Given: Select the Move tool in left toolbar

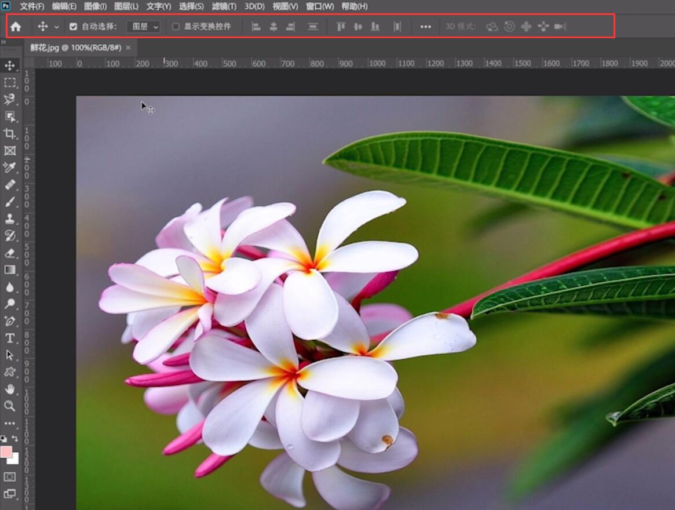Looking at the screenshot, I should pos(9,65).
